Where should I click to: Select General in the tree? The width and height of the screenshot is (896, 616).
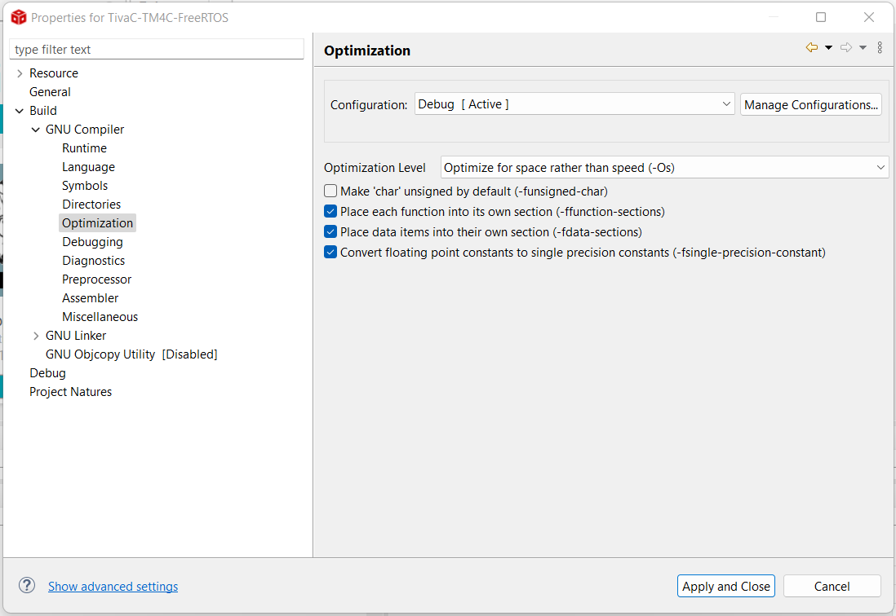coord(51,92)
